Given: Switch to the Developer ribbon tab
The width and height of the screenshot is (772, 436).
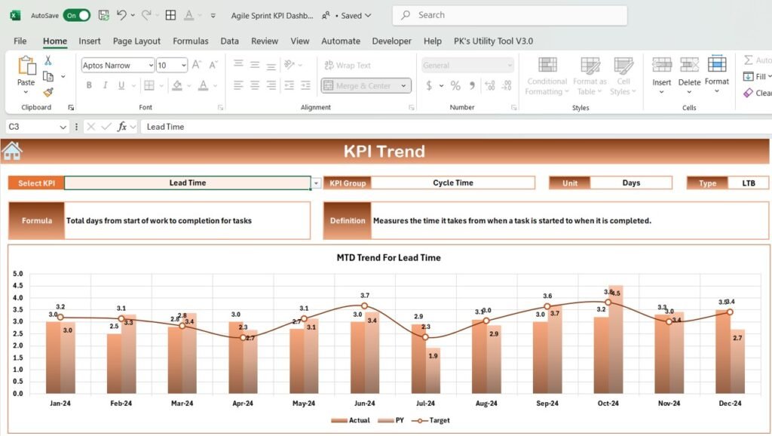Looking at the screenshot, I should tap(391, 41).
